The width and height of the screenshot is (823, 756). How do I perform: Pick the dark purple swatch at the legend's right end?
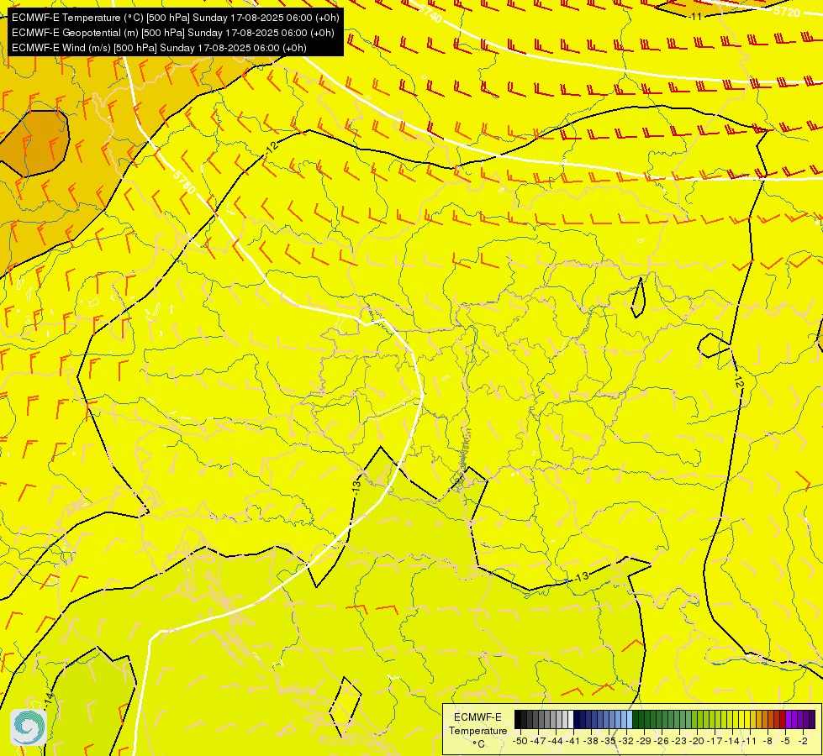pos(812,719)
